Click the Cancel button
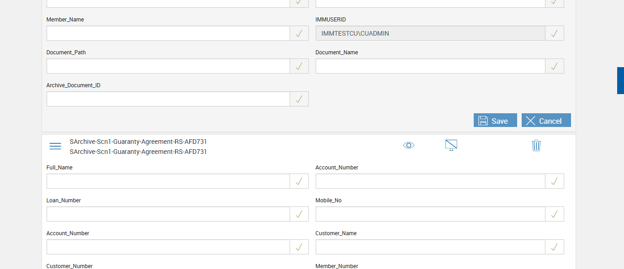 tap(546, 121)
